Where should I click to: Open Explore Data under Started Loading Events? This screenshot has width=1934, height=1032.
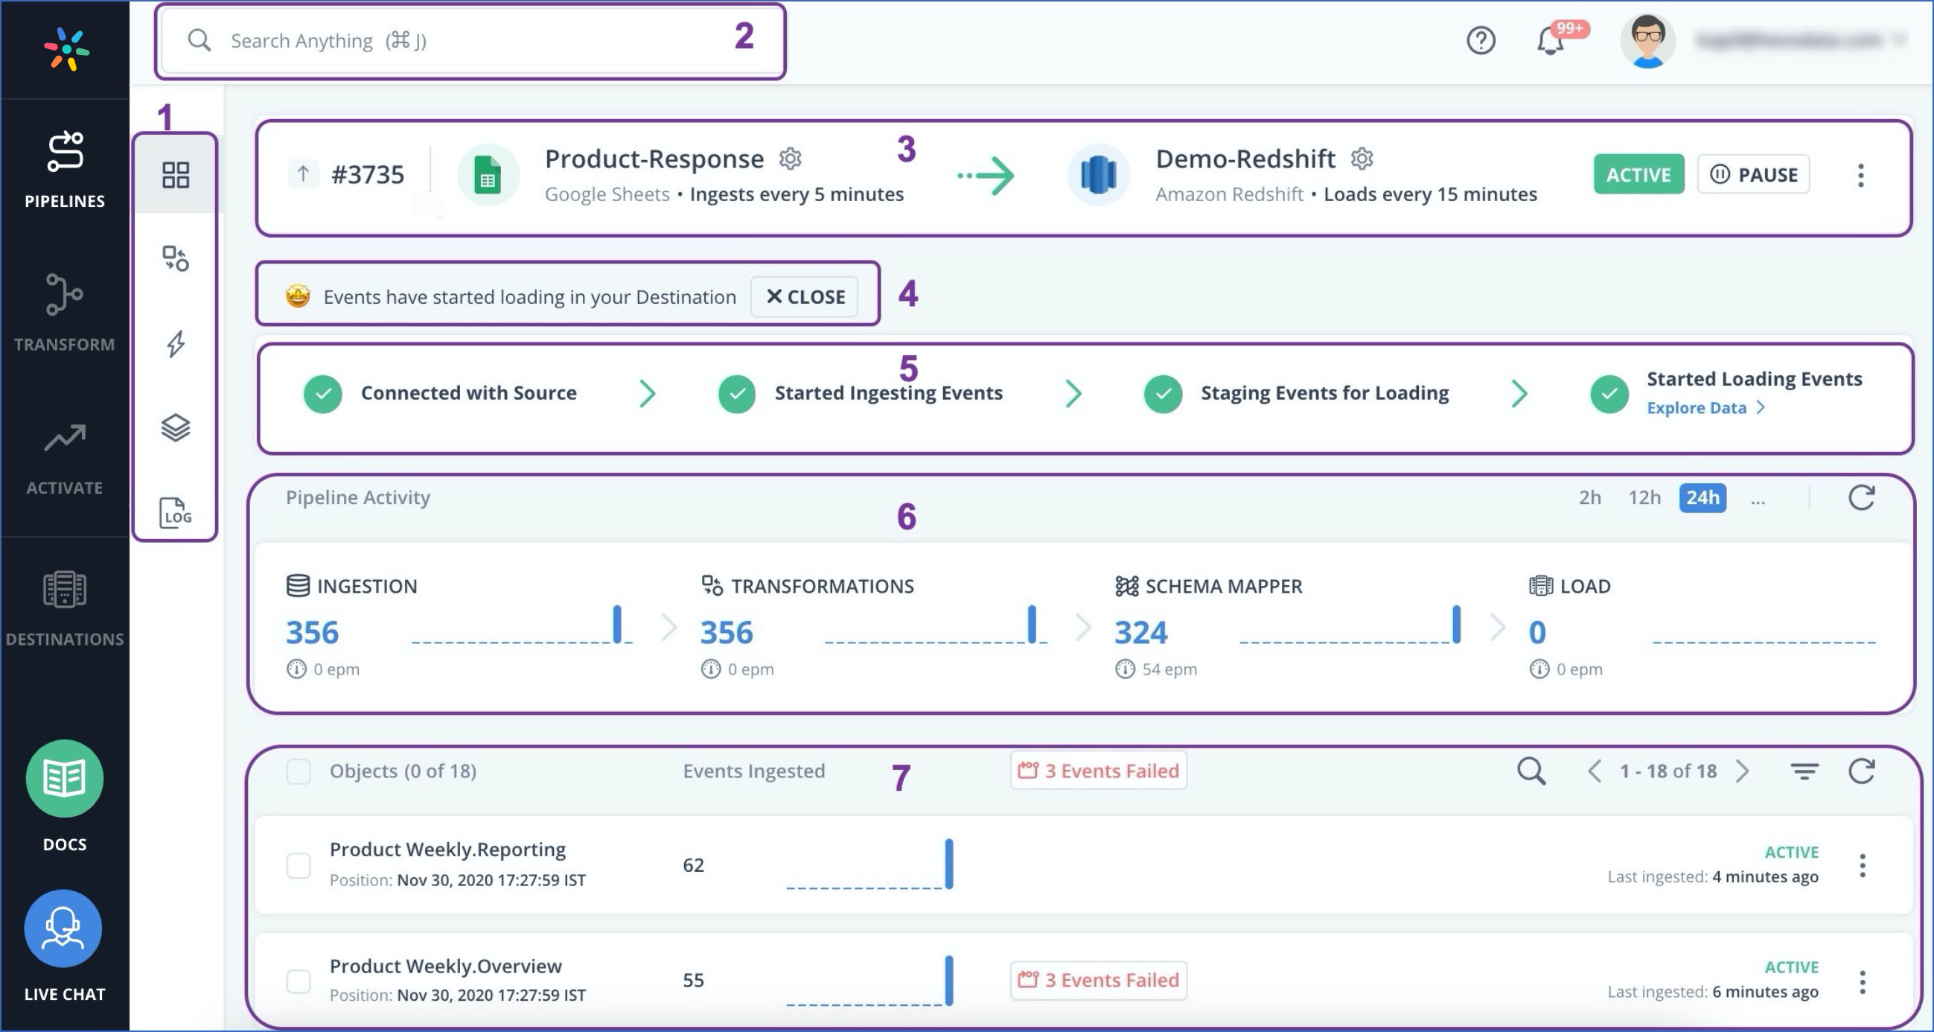[x=1699, y=407]
